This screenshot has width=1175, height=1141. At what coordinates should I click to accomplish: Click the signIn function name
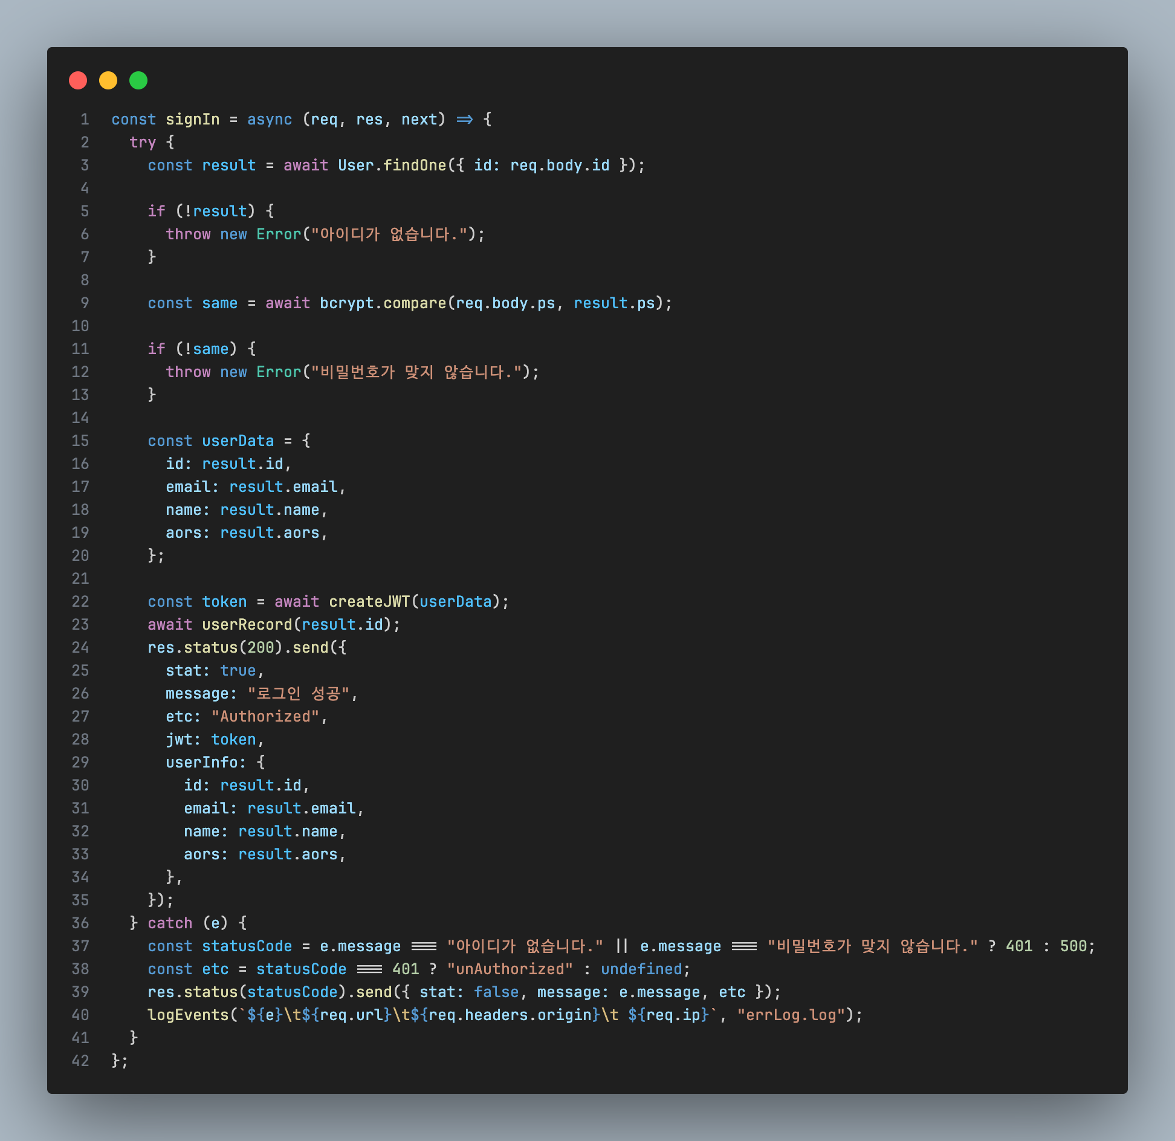(x=192, y=120)
